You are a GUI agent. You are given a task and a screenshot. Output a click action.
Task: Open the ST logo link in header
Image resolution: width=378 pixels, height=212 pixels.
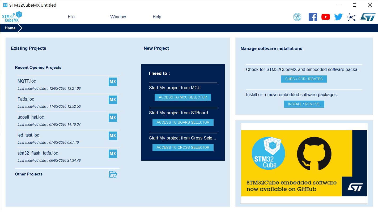coord(368,17)
